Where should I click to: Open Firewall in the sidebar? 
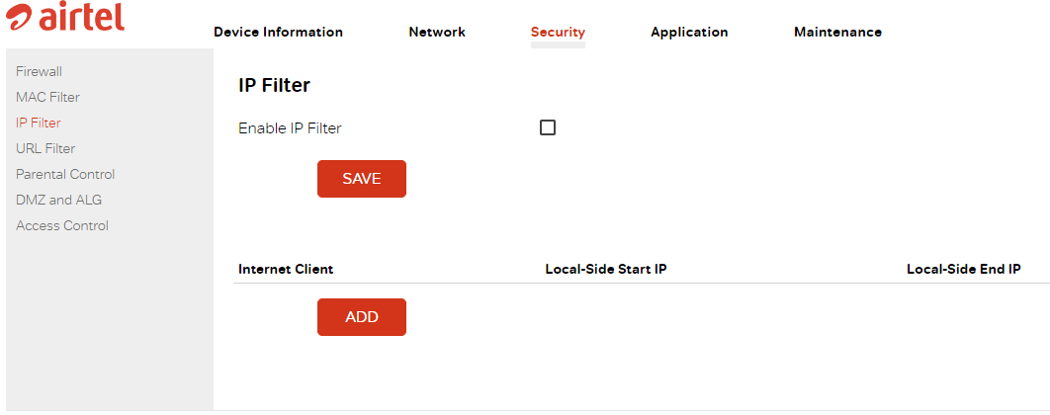tap(39, 71)
